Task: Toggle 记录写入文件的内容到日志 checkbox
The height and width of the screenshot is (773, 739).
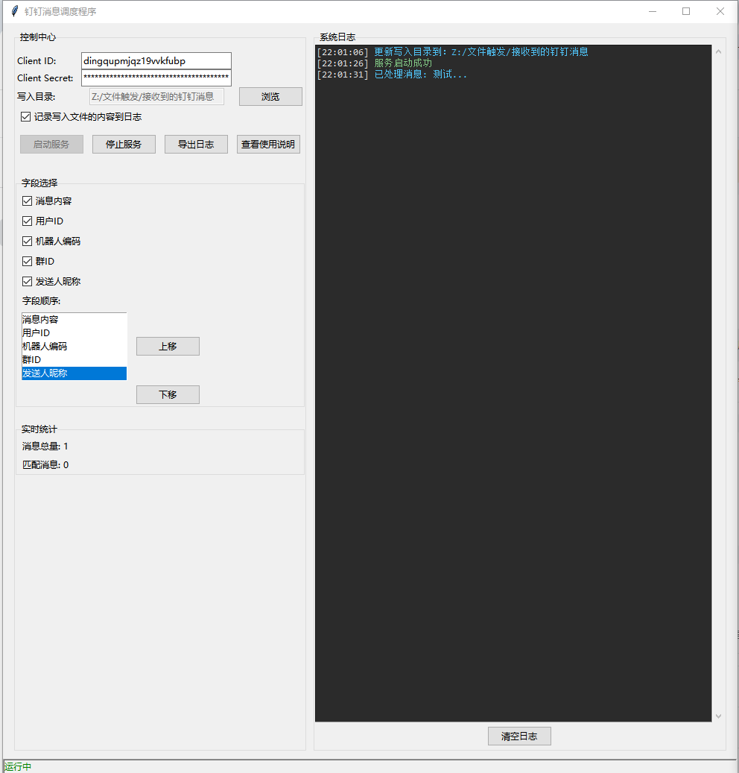Action: coord(27,117)
